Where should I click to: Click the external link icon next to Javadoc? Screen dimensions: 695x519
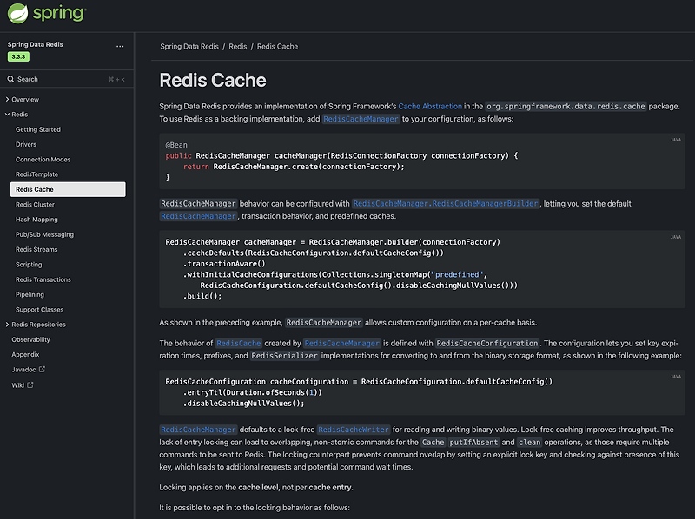click(x=43, y=370)
